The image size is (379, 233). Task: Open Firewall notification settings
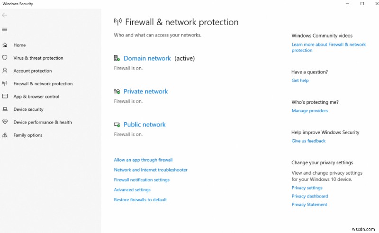[x=142, y=180]
